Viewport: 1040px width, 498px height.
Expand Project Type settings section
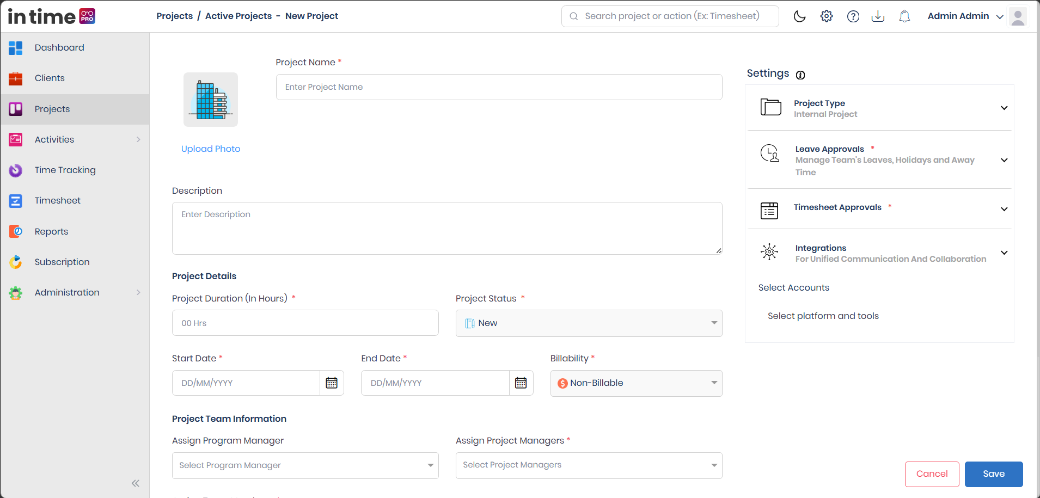coord(1004,108)
